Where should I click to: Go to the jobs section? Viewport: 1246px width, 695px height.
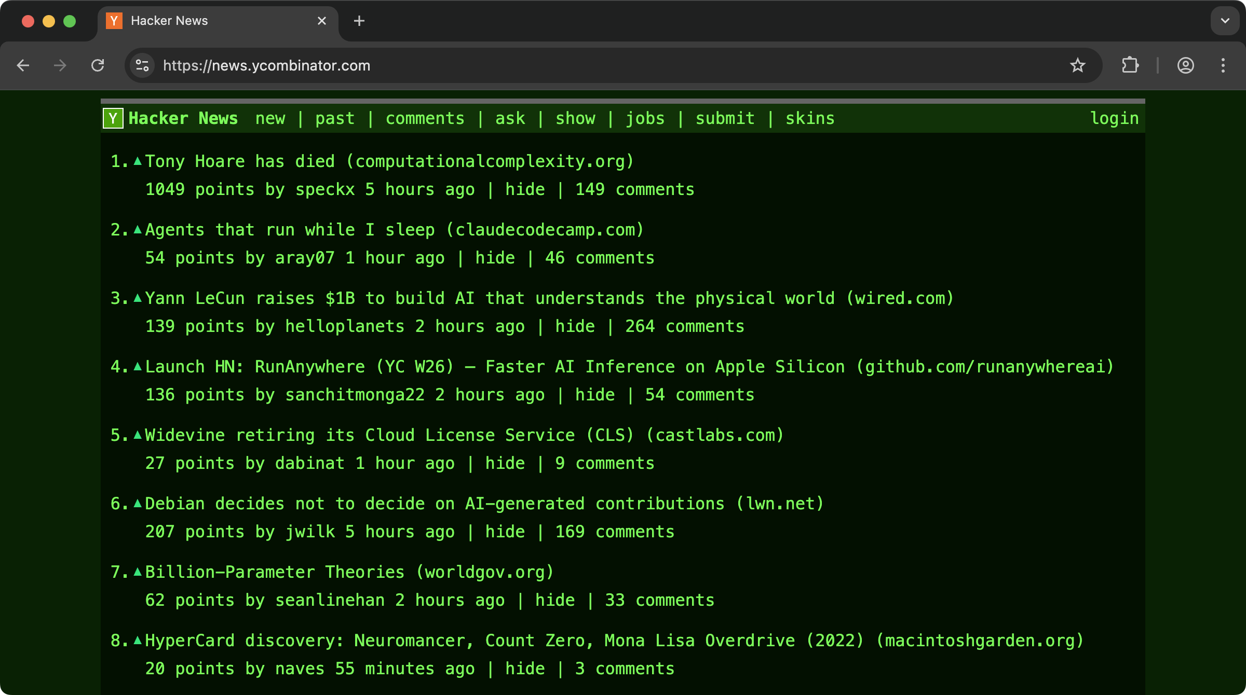[645, 118]
